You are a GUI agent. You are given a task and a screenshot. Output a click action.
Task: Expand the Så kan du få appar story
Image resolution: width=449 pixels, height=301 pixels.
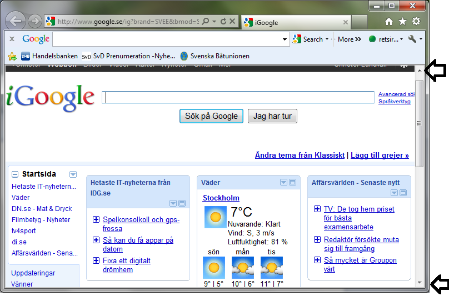tap(96, 240)
